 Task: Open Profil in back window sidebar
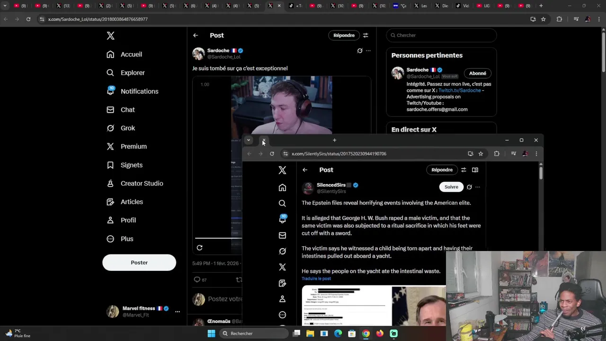point(122,221)
